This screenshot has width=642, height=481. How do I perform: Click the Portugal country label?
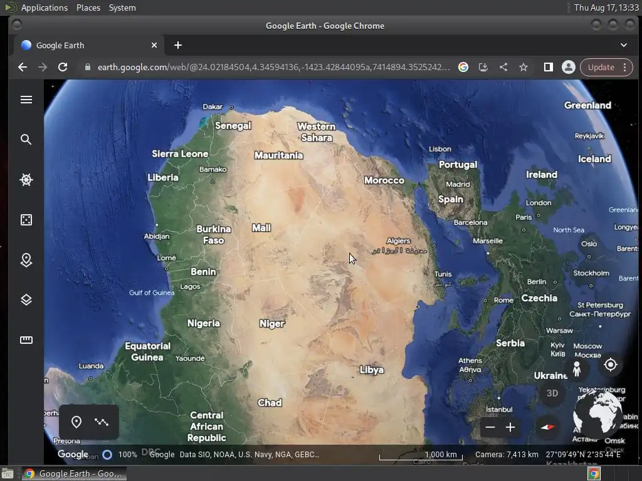[458, 165]
